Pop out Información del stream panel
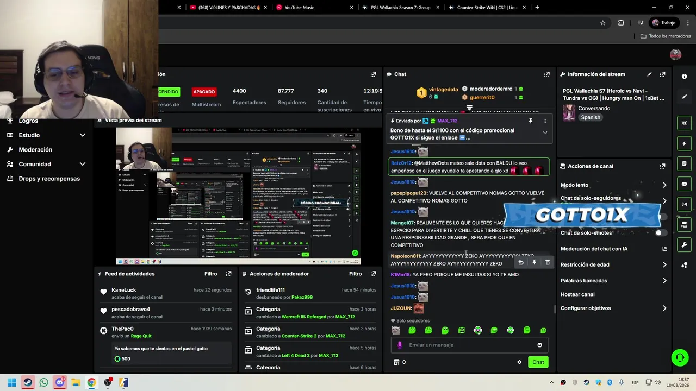Image resolution: width=696 pixels, height=391 pixels. [662, 74]
